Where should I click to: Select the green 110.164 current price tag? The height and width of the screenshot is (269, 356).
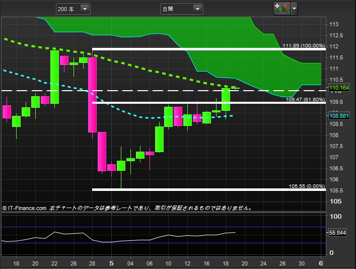click(338, 88)
